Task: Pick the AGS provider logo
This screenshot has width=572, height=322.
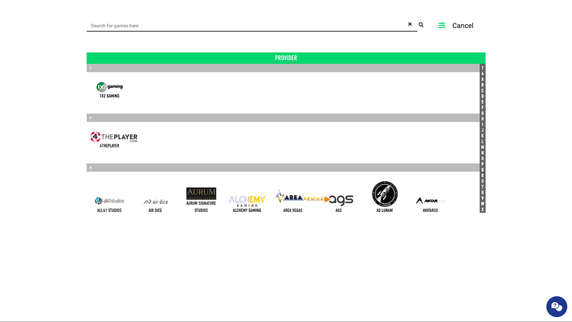Action: point(340,200)
